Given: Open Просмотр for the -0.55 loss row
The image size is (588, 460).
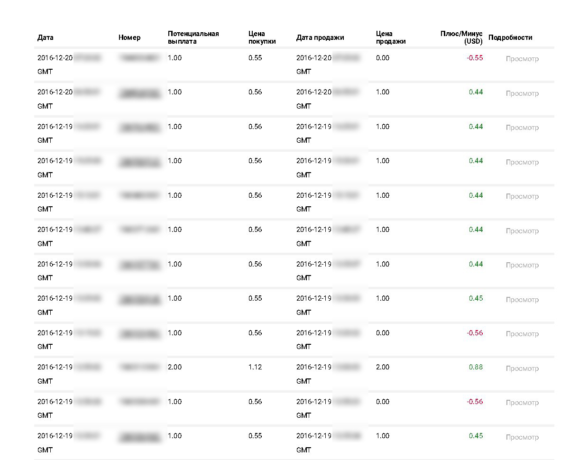Looking at the screenshot, I should [x=522, y=59].
